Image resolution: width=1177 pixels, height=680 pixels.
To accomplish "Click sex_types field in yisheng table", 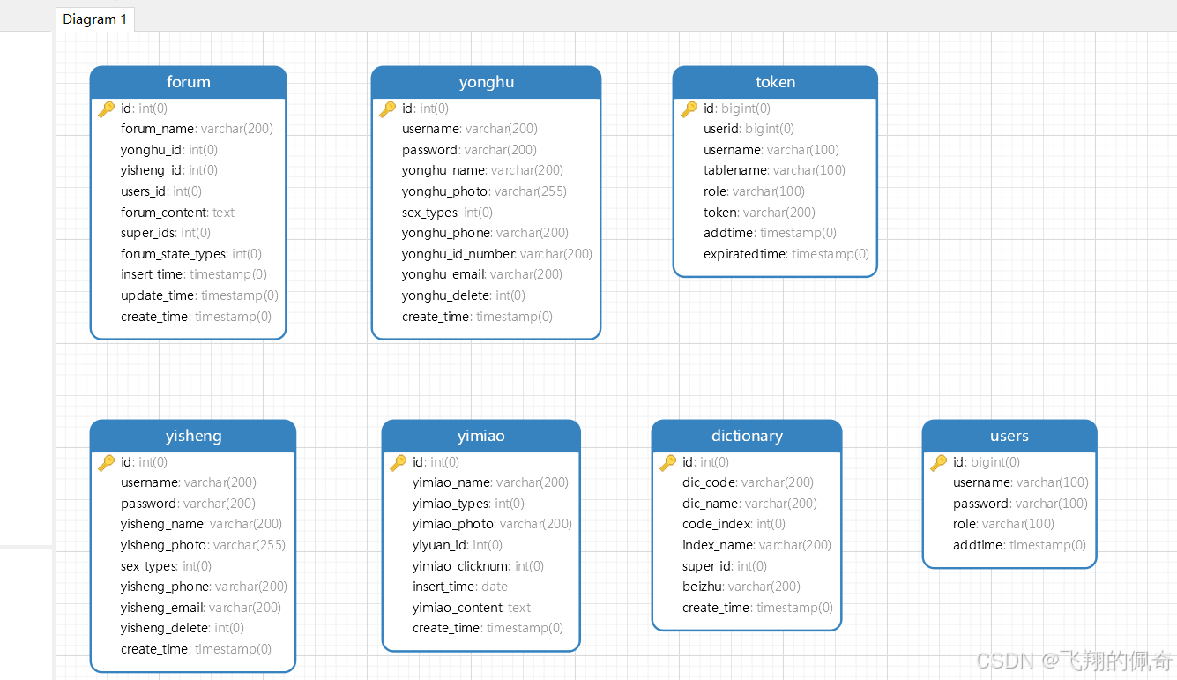I will point(166,566).
